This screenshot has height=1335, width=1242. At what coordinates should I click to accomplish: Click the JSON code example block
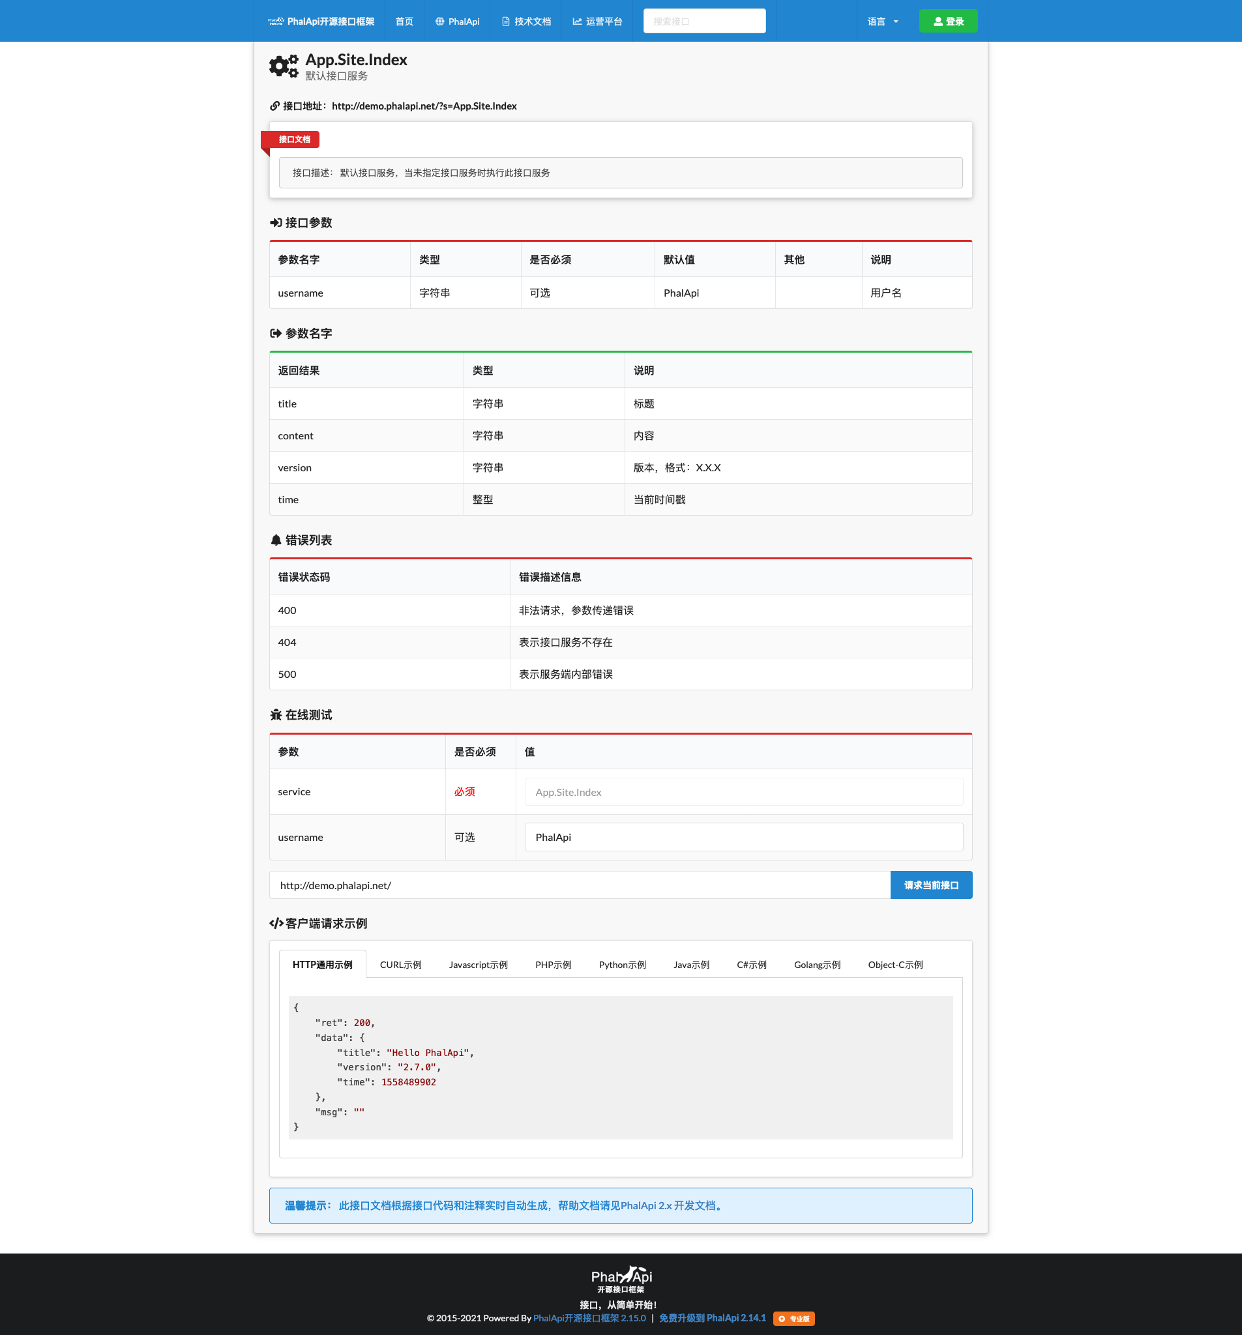(x=621, y=1068)
